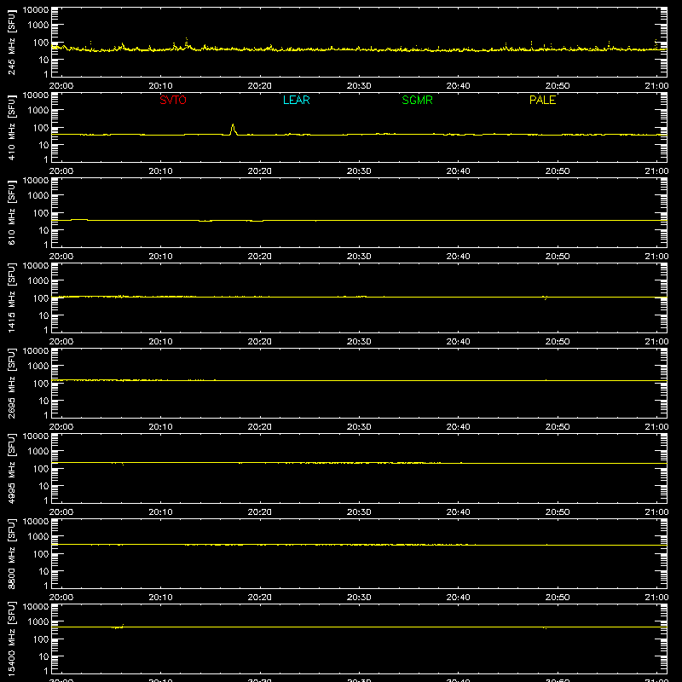Click the 10000 y-axis label of the 245 MHz plot

tap(36, 10)
